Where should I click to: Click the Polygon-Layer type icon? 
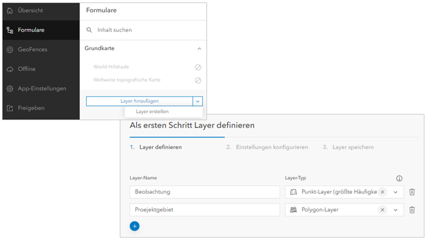(294, 210)
